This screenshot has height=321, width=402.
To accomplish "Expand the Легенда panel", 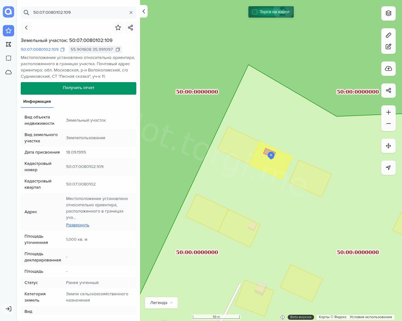I will click(161, 303).
